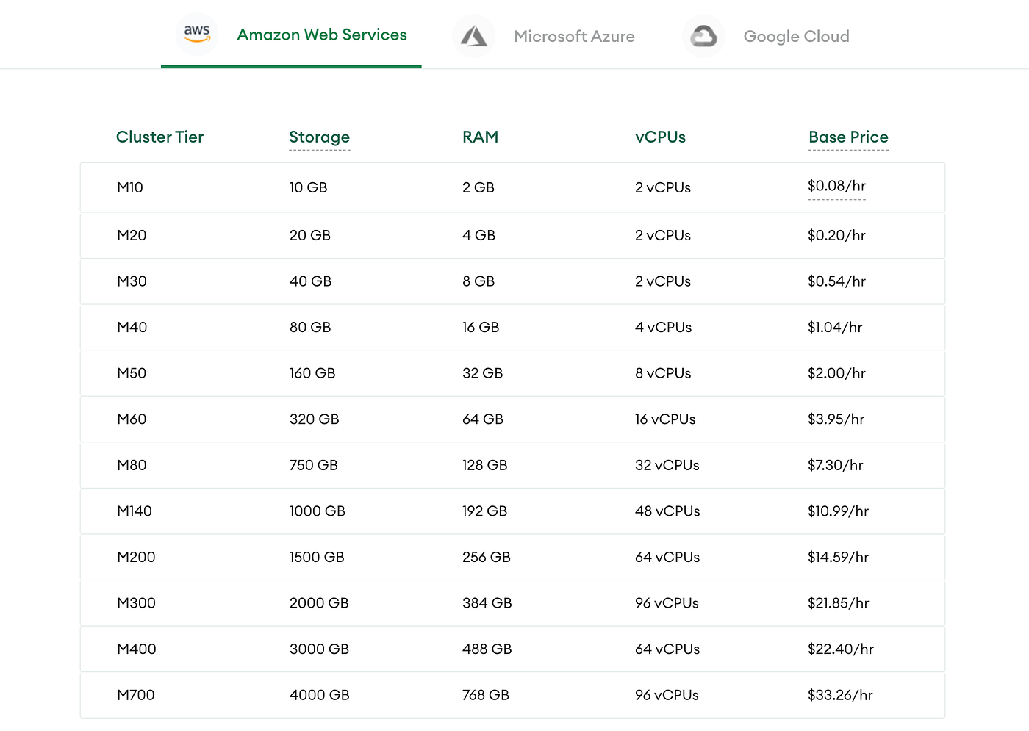
Task: Click the $22.40/hr price value
Action: tap(841, 649)
